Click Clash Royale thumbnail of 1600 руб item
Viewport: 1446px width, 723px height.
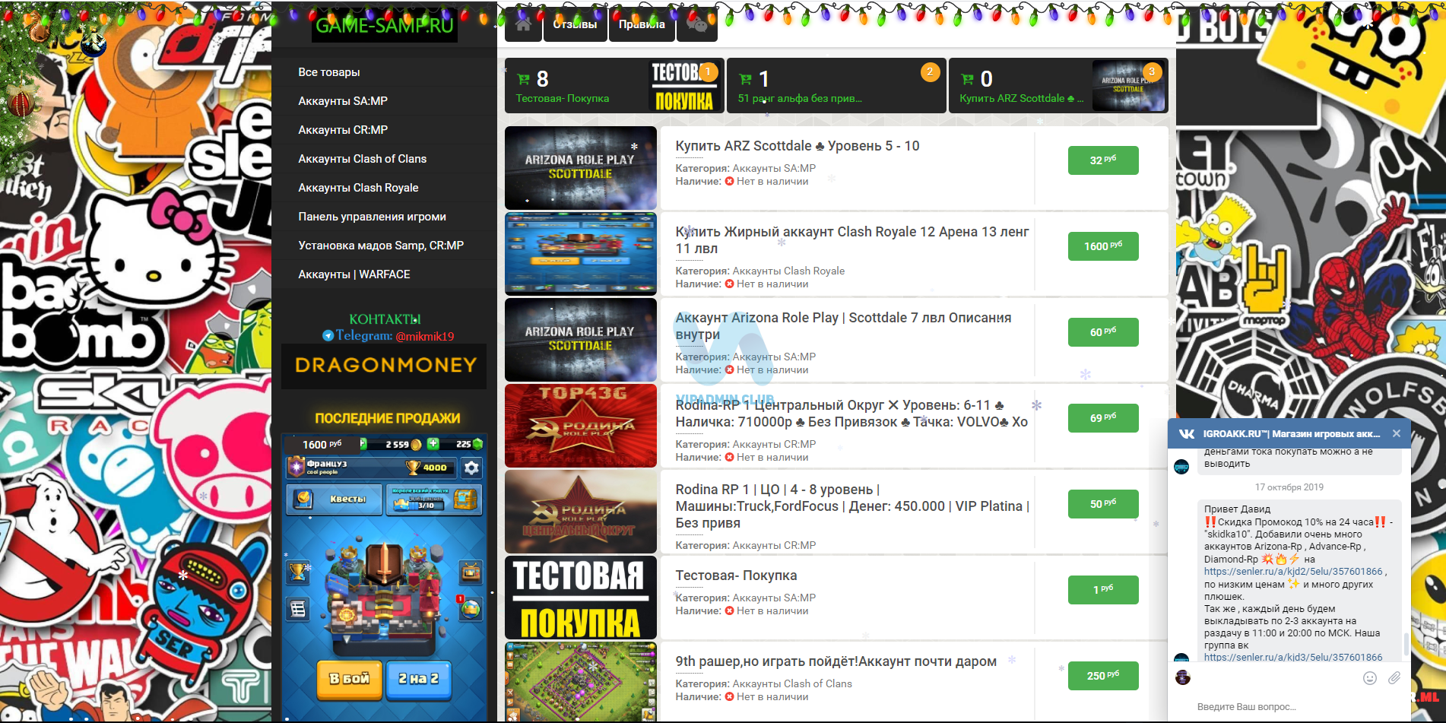pos(581,254)
